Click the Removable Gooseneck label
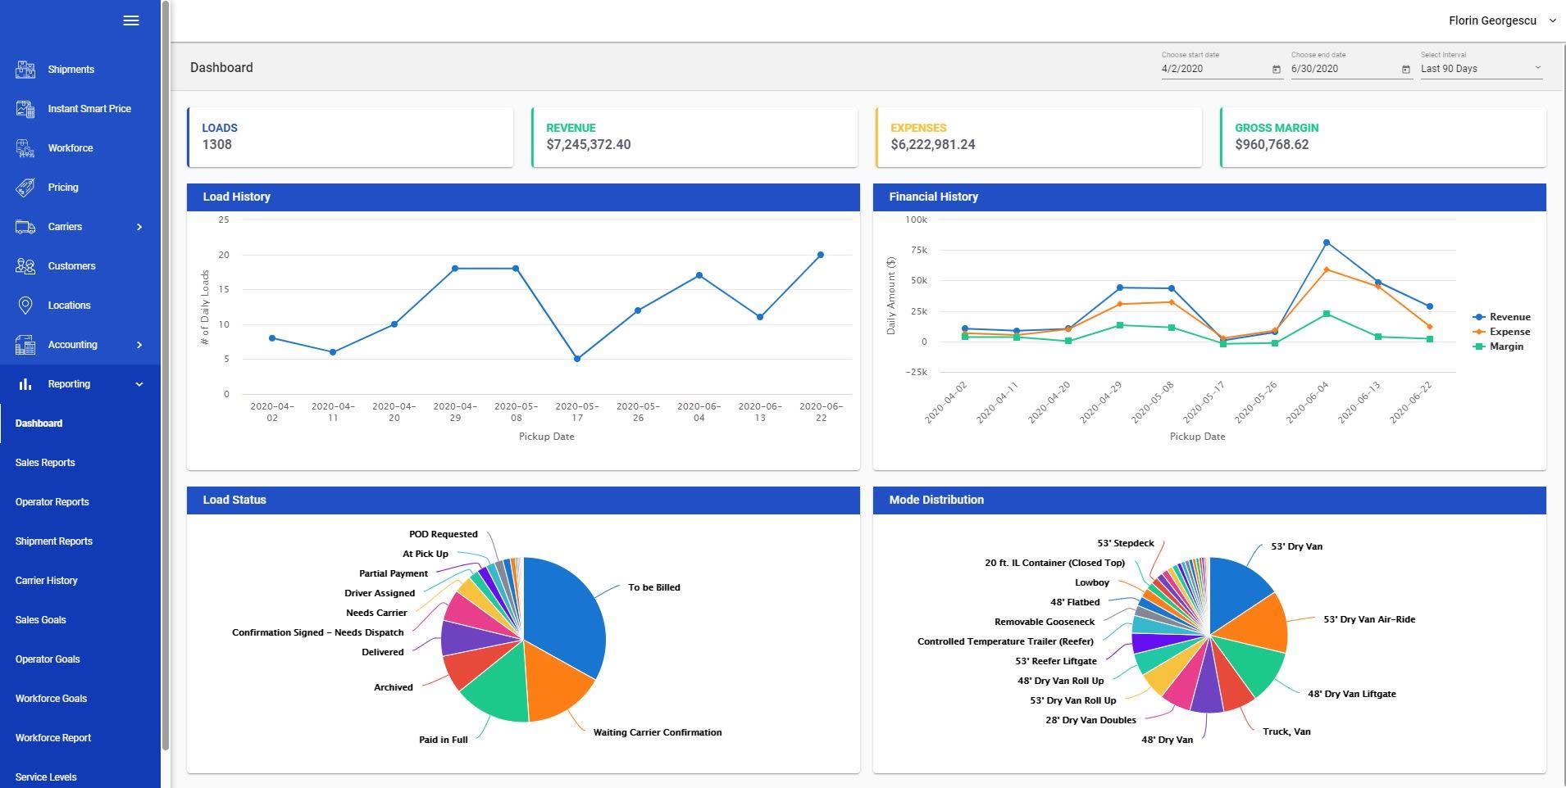The width and height of the screenshot is (1566, 788). point(1045,622)
